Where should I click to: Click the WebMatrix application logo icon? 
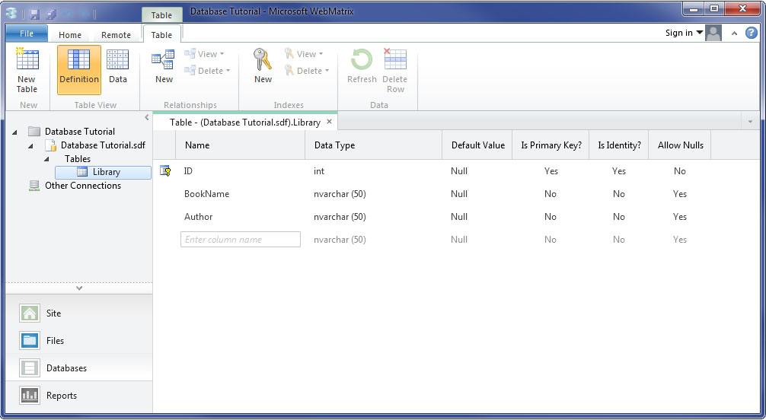pos(11,13)
